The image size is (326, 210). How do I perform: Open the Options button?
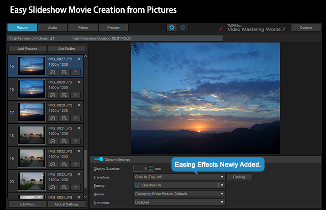pos(306,27)
